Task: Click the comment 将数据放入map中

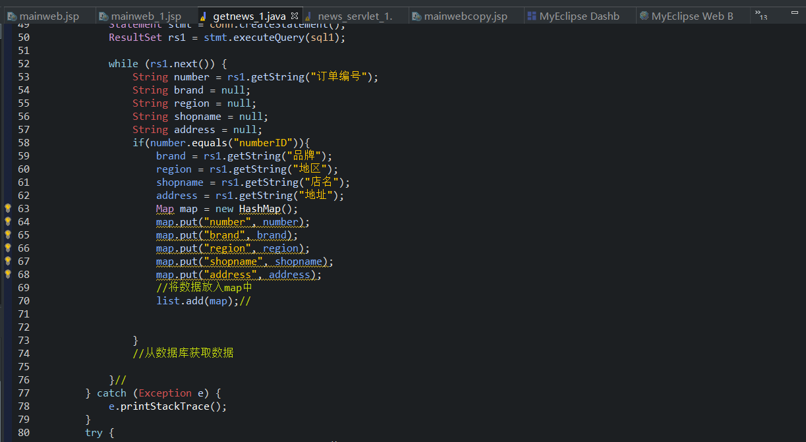Action: pos(204,288)
